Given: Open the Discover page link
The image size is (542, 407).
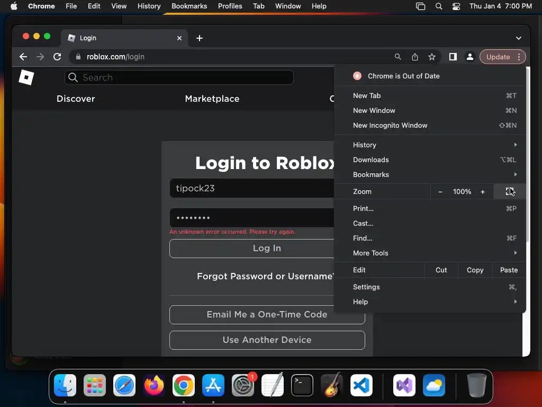Looking at the screenshot, I should click(x=76, y=99).
